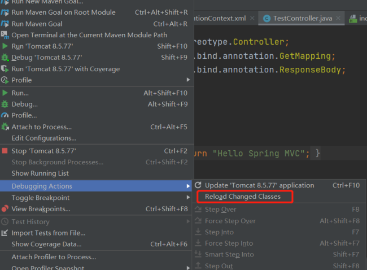Click green bug icon next to Debug...
Viewport: 367px width, 270px height.
[x=5, y=104]
